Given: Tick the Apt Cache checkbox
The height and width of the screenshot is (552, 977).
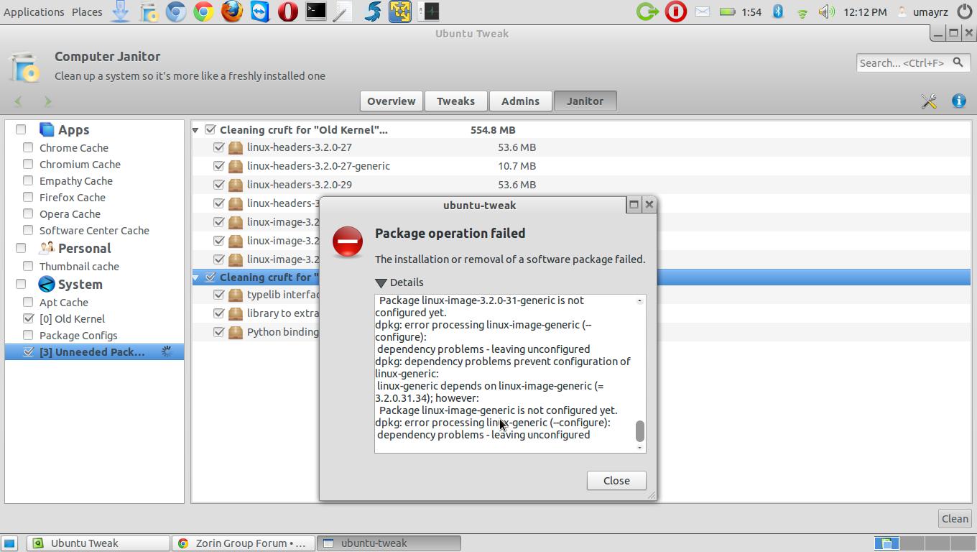Looking at the screenshot, I should [x=28, y=302].
